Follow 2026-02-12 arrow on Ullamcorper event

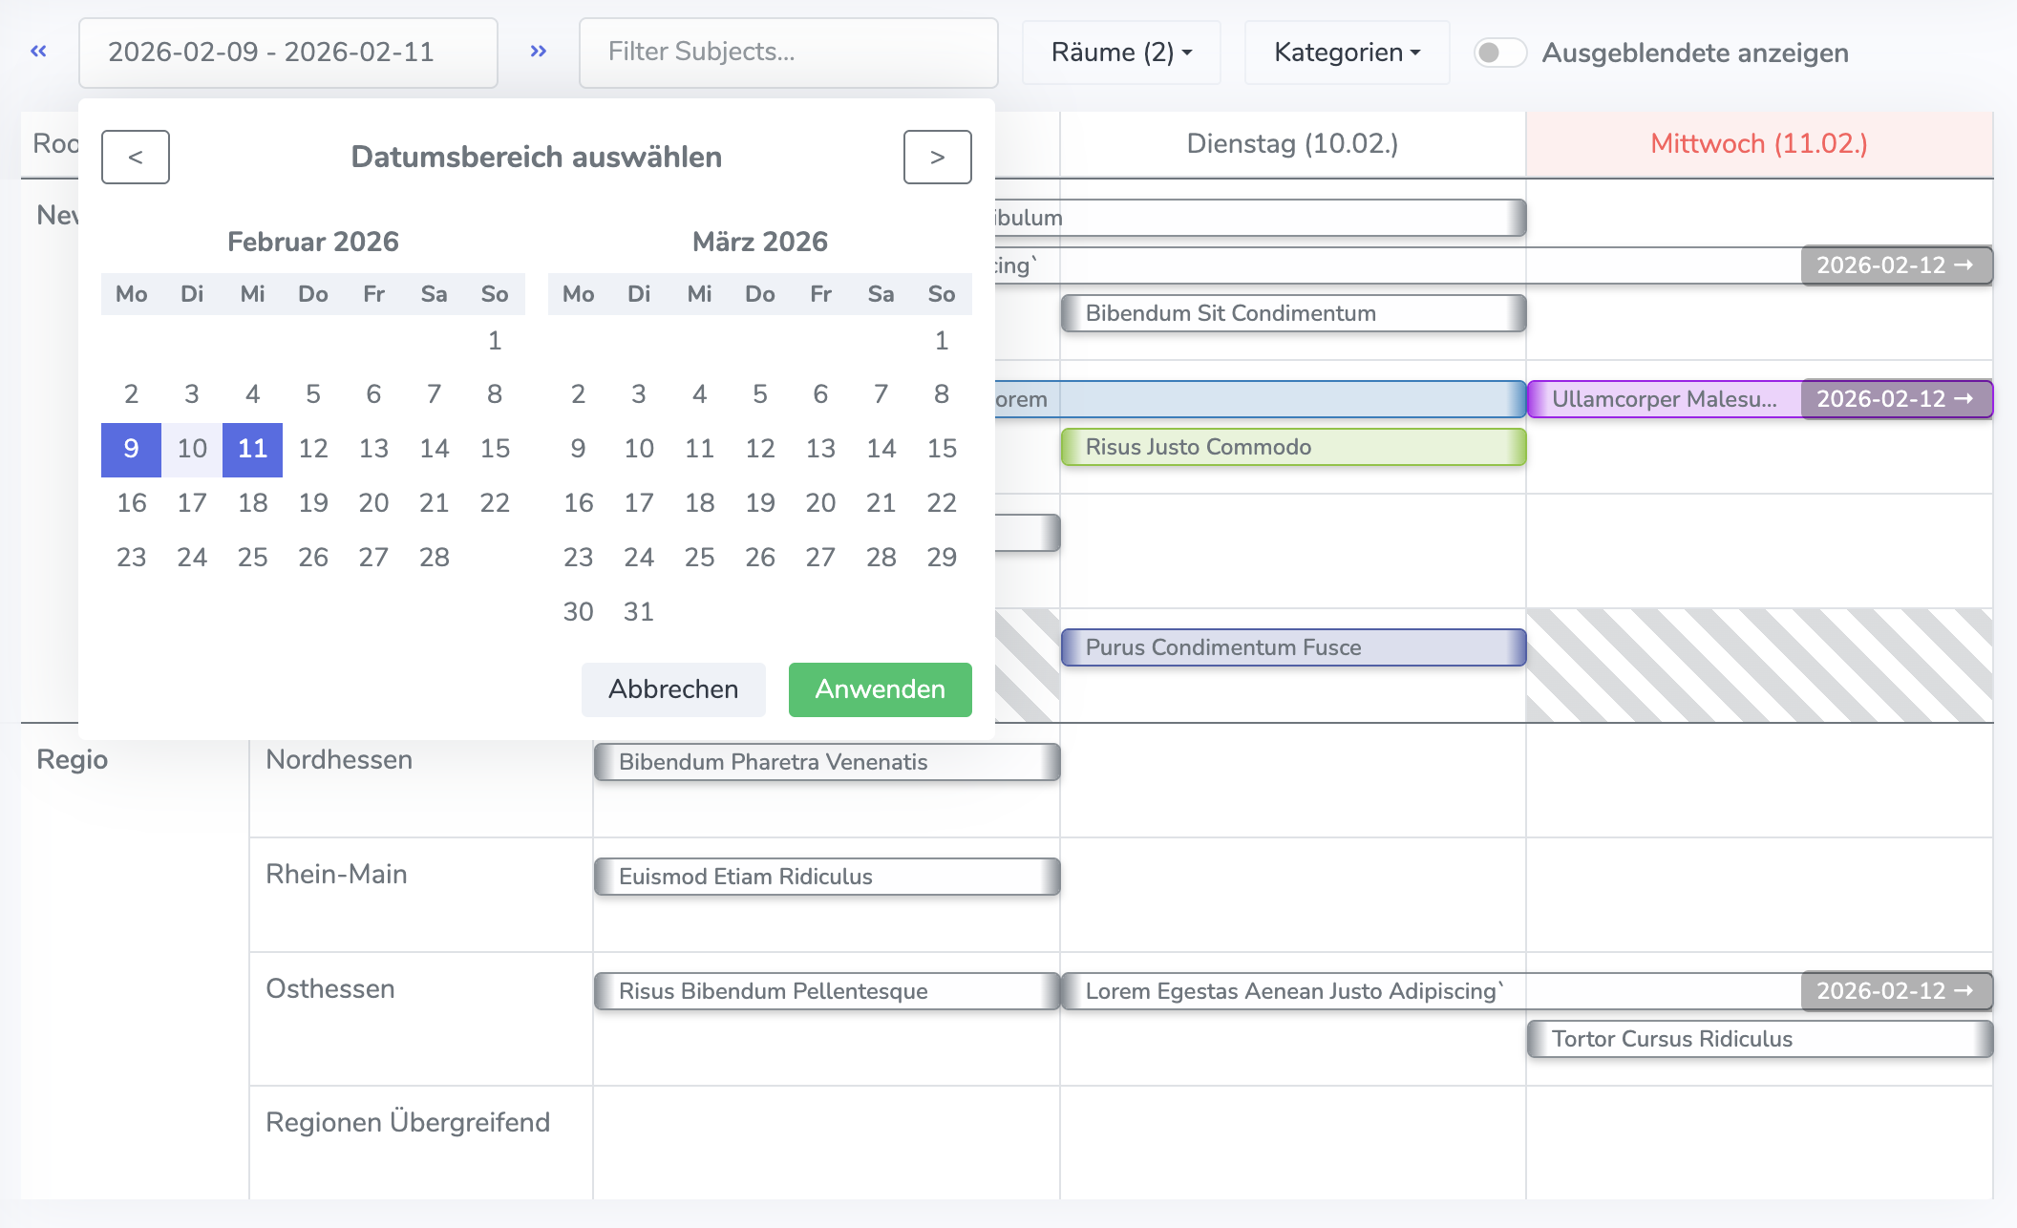[x=1897, y=399]
